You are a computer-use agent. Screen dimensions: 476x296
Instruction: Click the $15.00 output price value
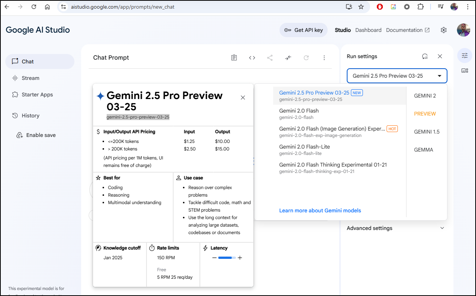(x=222, y=149)
